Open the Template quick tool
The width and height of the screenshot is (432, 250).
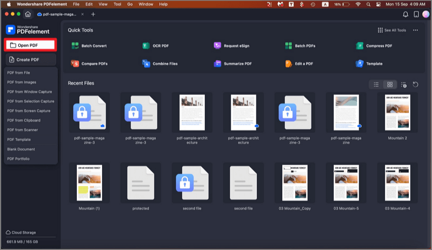(x=369, y=64)
